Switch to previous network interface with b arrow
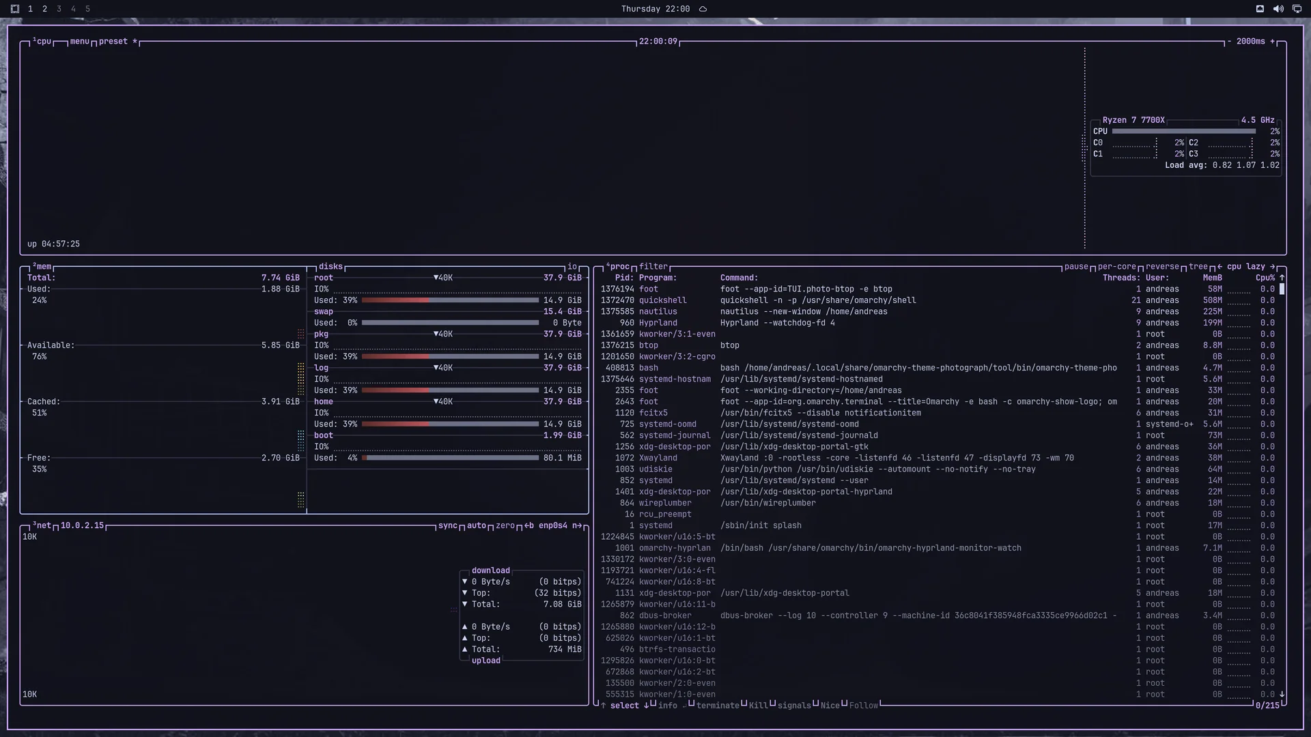 coord(529,525)
